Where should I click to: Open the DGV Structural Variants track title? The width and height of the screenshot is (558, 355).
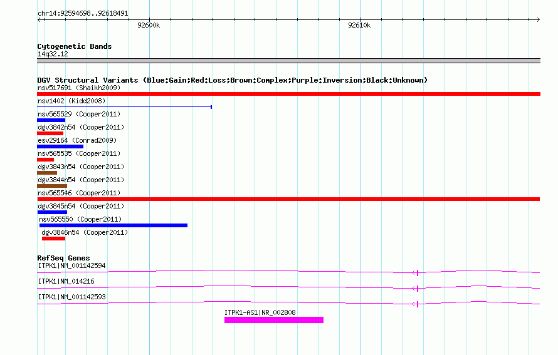point(233,80)
